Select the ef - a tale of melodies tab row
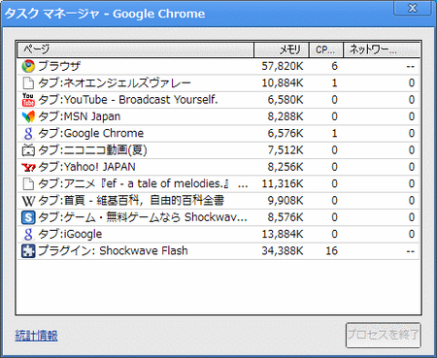 pos(218,183)
